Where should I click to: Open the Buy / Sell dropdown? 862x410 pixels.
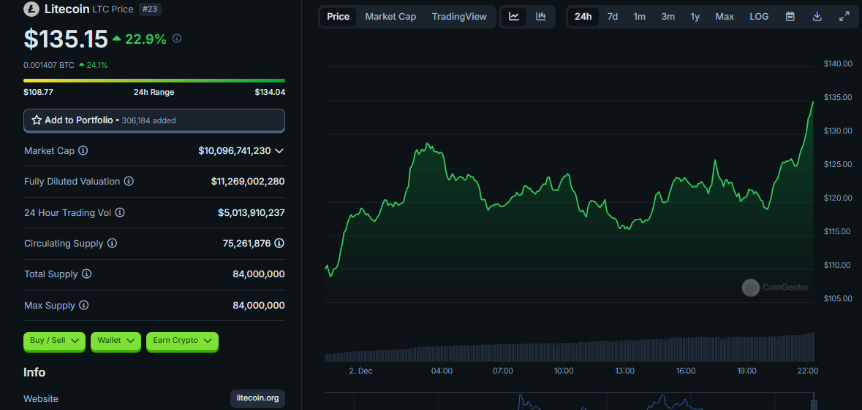54,341
